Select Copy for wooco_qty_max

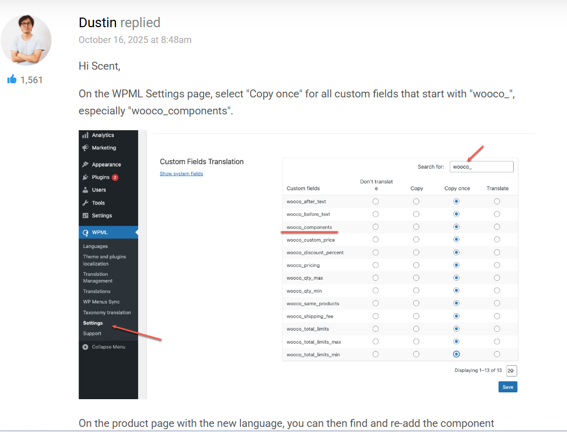[x=416, y=277]
